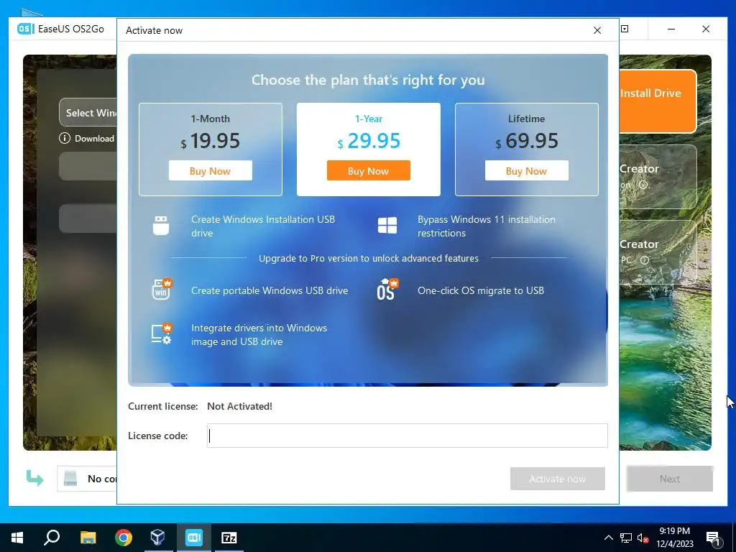Show hidden system tray icons

[x=608, y=538]
